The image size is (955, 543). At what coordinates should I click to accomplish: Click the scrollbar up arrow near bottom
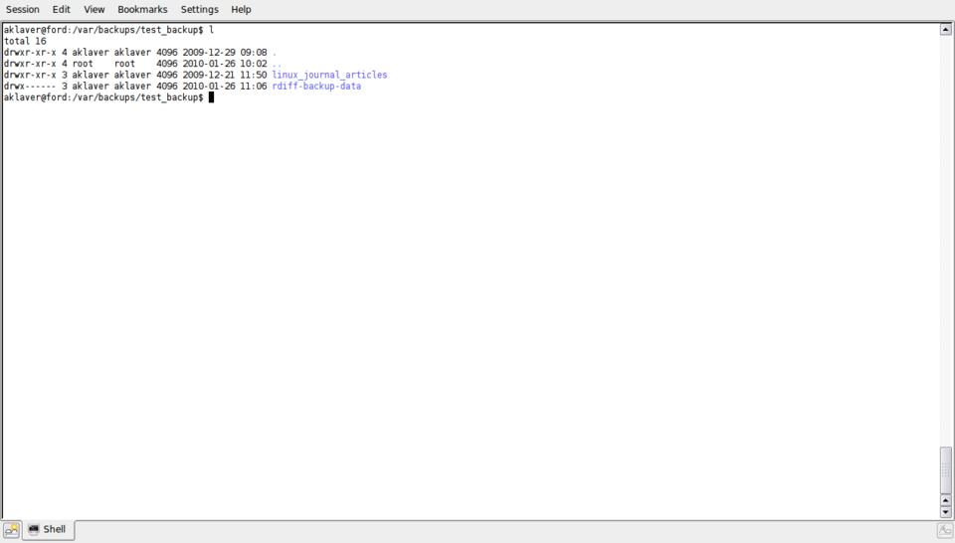[x=945, y=501]
